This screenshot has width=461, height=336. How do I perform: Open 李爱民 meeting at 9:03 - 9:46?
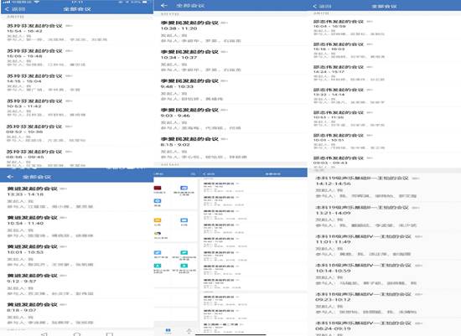230,118
